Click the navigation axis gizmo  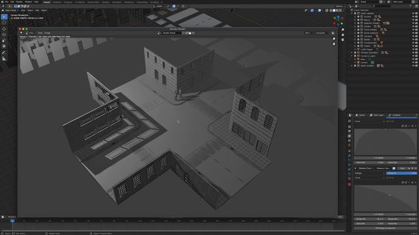338,20
